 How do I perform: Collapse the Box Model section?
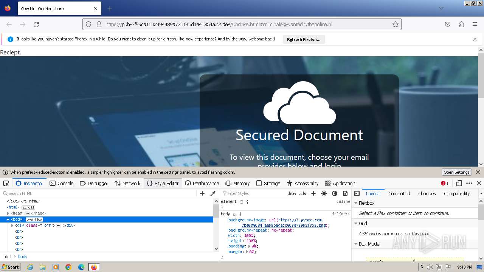pos(356,244)
